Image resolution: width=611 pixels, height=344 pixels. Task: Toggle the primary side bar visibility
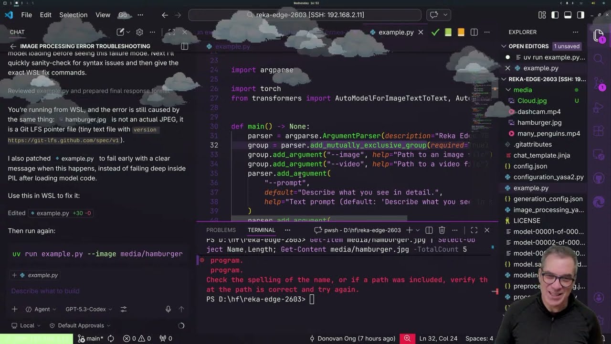pos(555,15)
